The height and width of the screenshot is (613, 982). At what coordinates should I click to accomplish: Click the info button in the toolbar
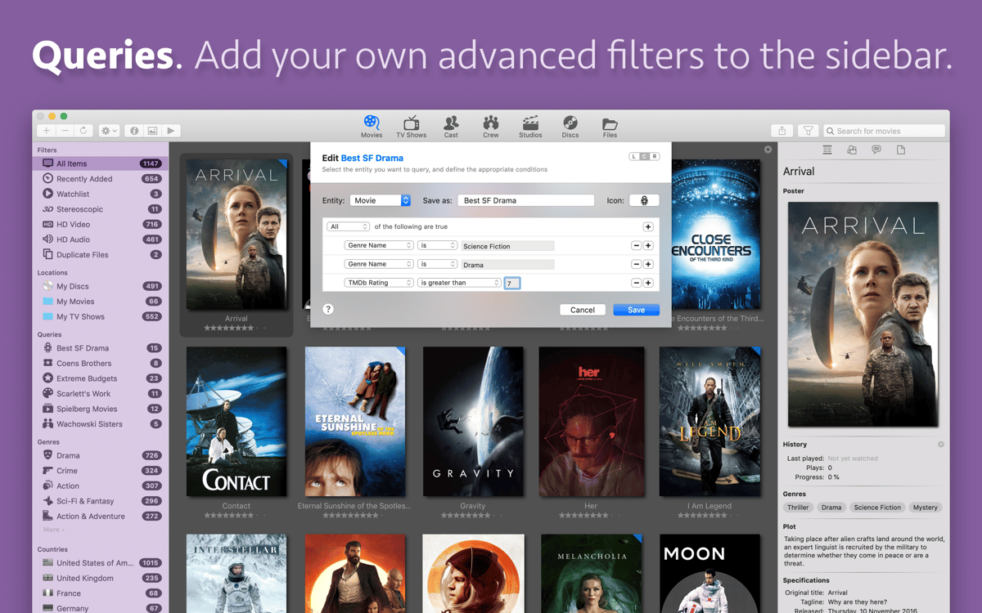134,131
